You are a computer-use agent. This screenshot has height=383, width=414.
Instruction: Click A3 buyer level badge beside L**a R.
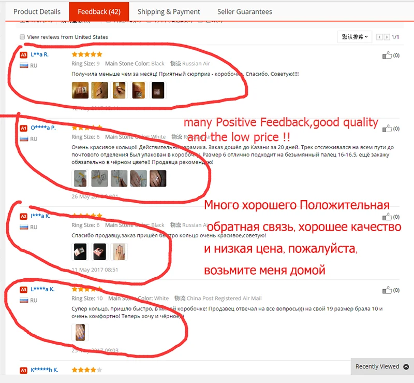(x=23, y=55)
